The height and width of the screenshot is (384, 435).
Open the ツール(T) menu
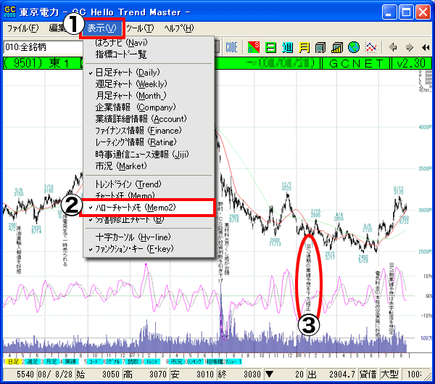(140, 28)
